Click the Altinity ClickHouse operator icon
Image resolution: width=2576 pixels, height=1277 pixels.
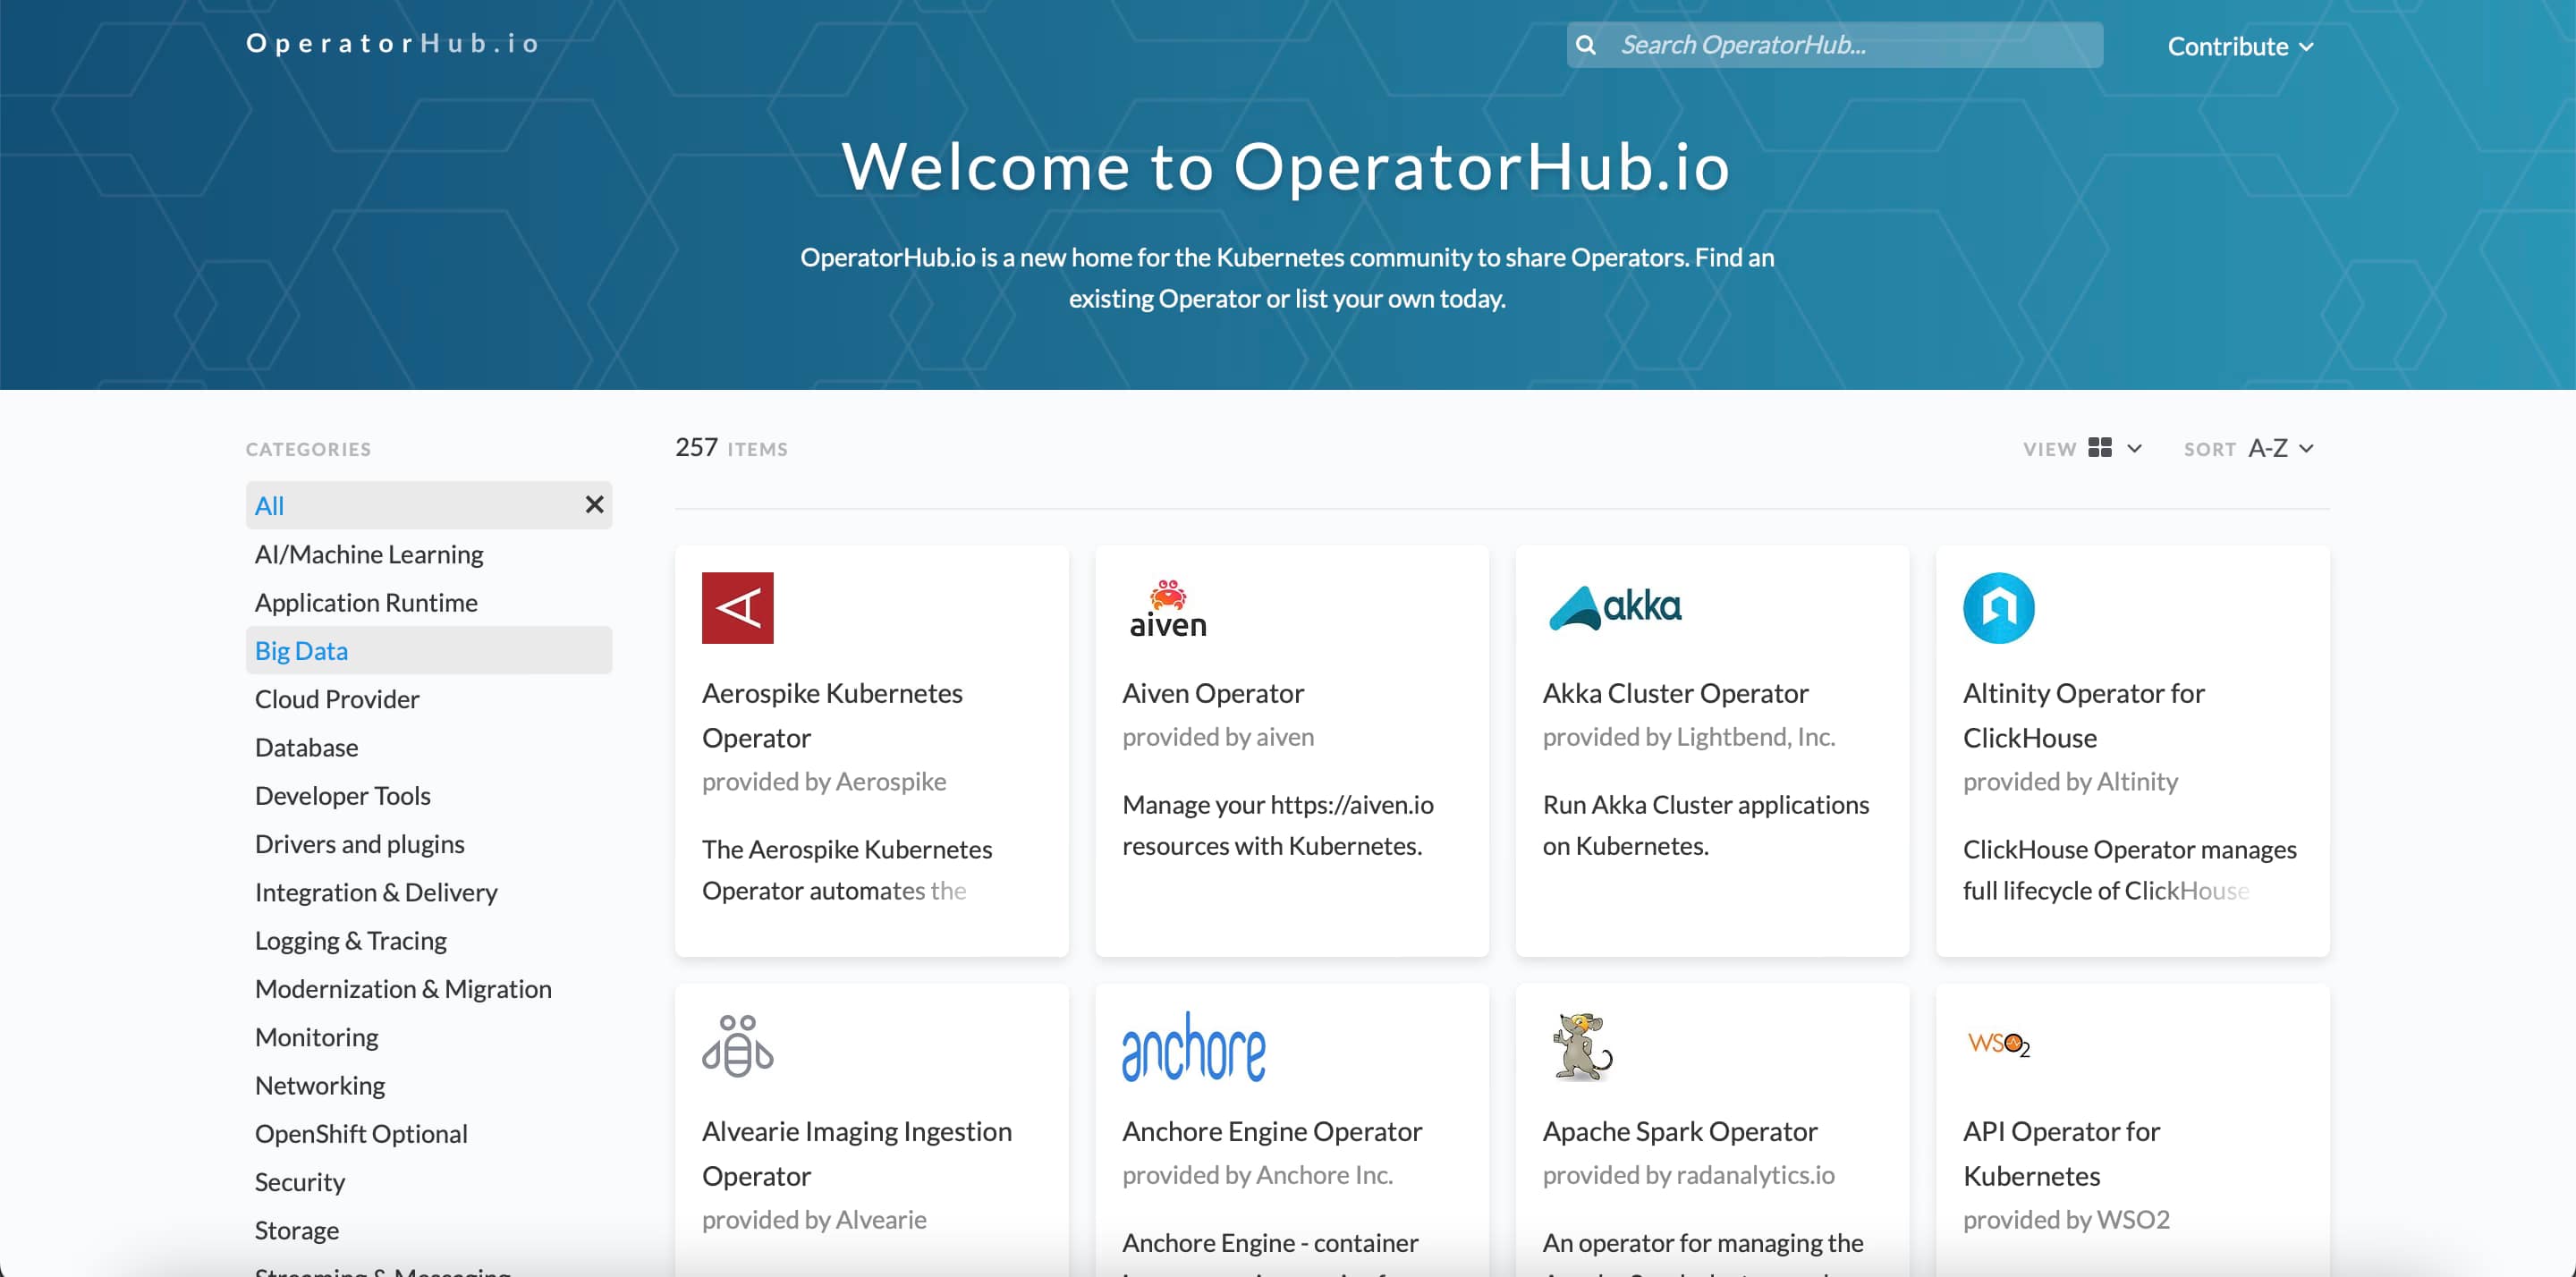click(x=1998, y=606)
